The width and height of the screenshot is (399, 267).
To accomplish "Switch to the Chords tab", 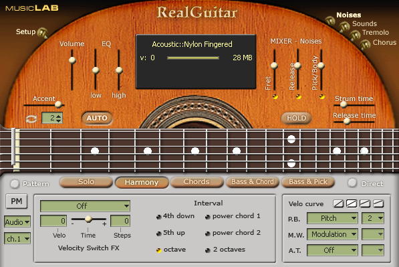I will click(x=196, y=182).
